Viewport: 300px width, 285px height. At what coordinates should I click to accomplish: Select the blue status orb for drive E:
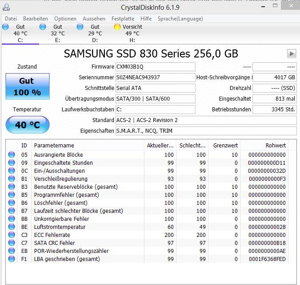[x=43, y=27]
